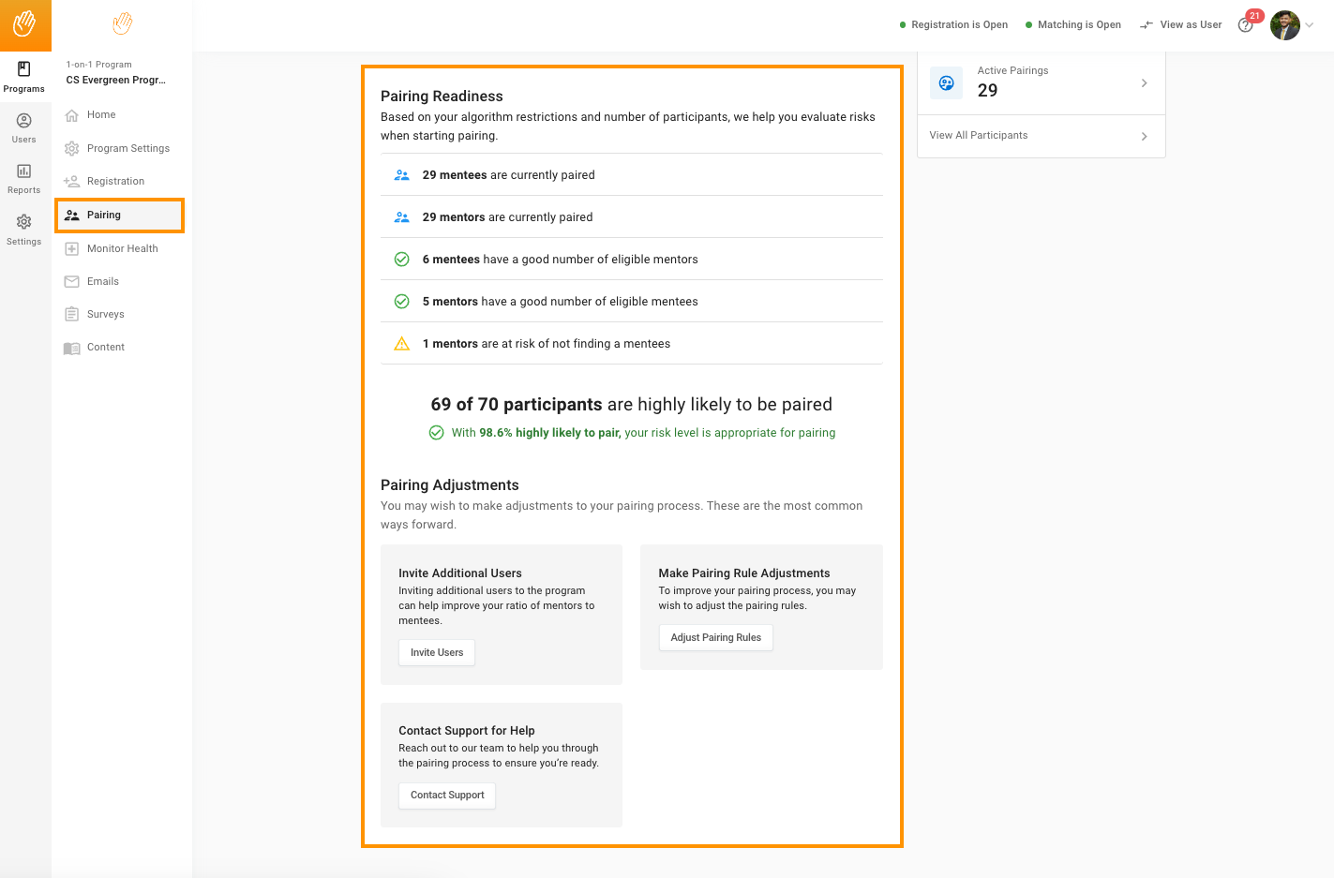Click '1-on-1 Program' label
This screenshot has width=1334, height=878.
(99, 65)
